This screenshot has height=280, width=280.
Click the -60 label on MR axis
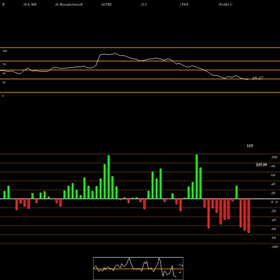point(273,229)
